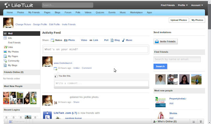This screenshot has width=211, height=124.
Task: Click the LifeTwit globe logo
Action: pos(7,5)
